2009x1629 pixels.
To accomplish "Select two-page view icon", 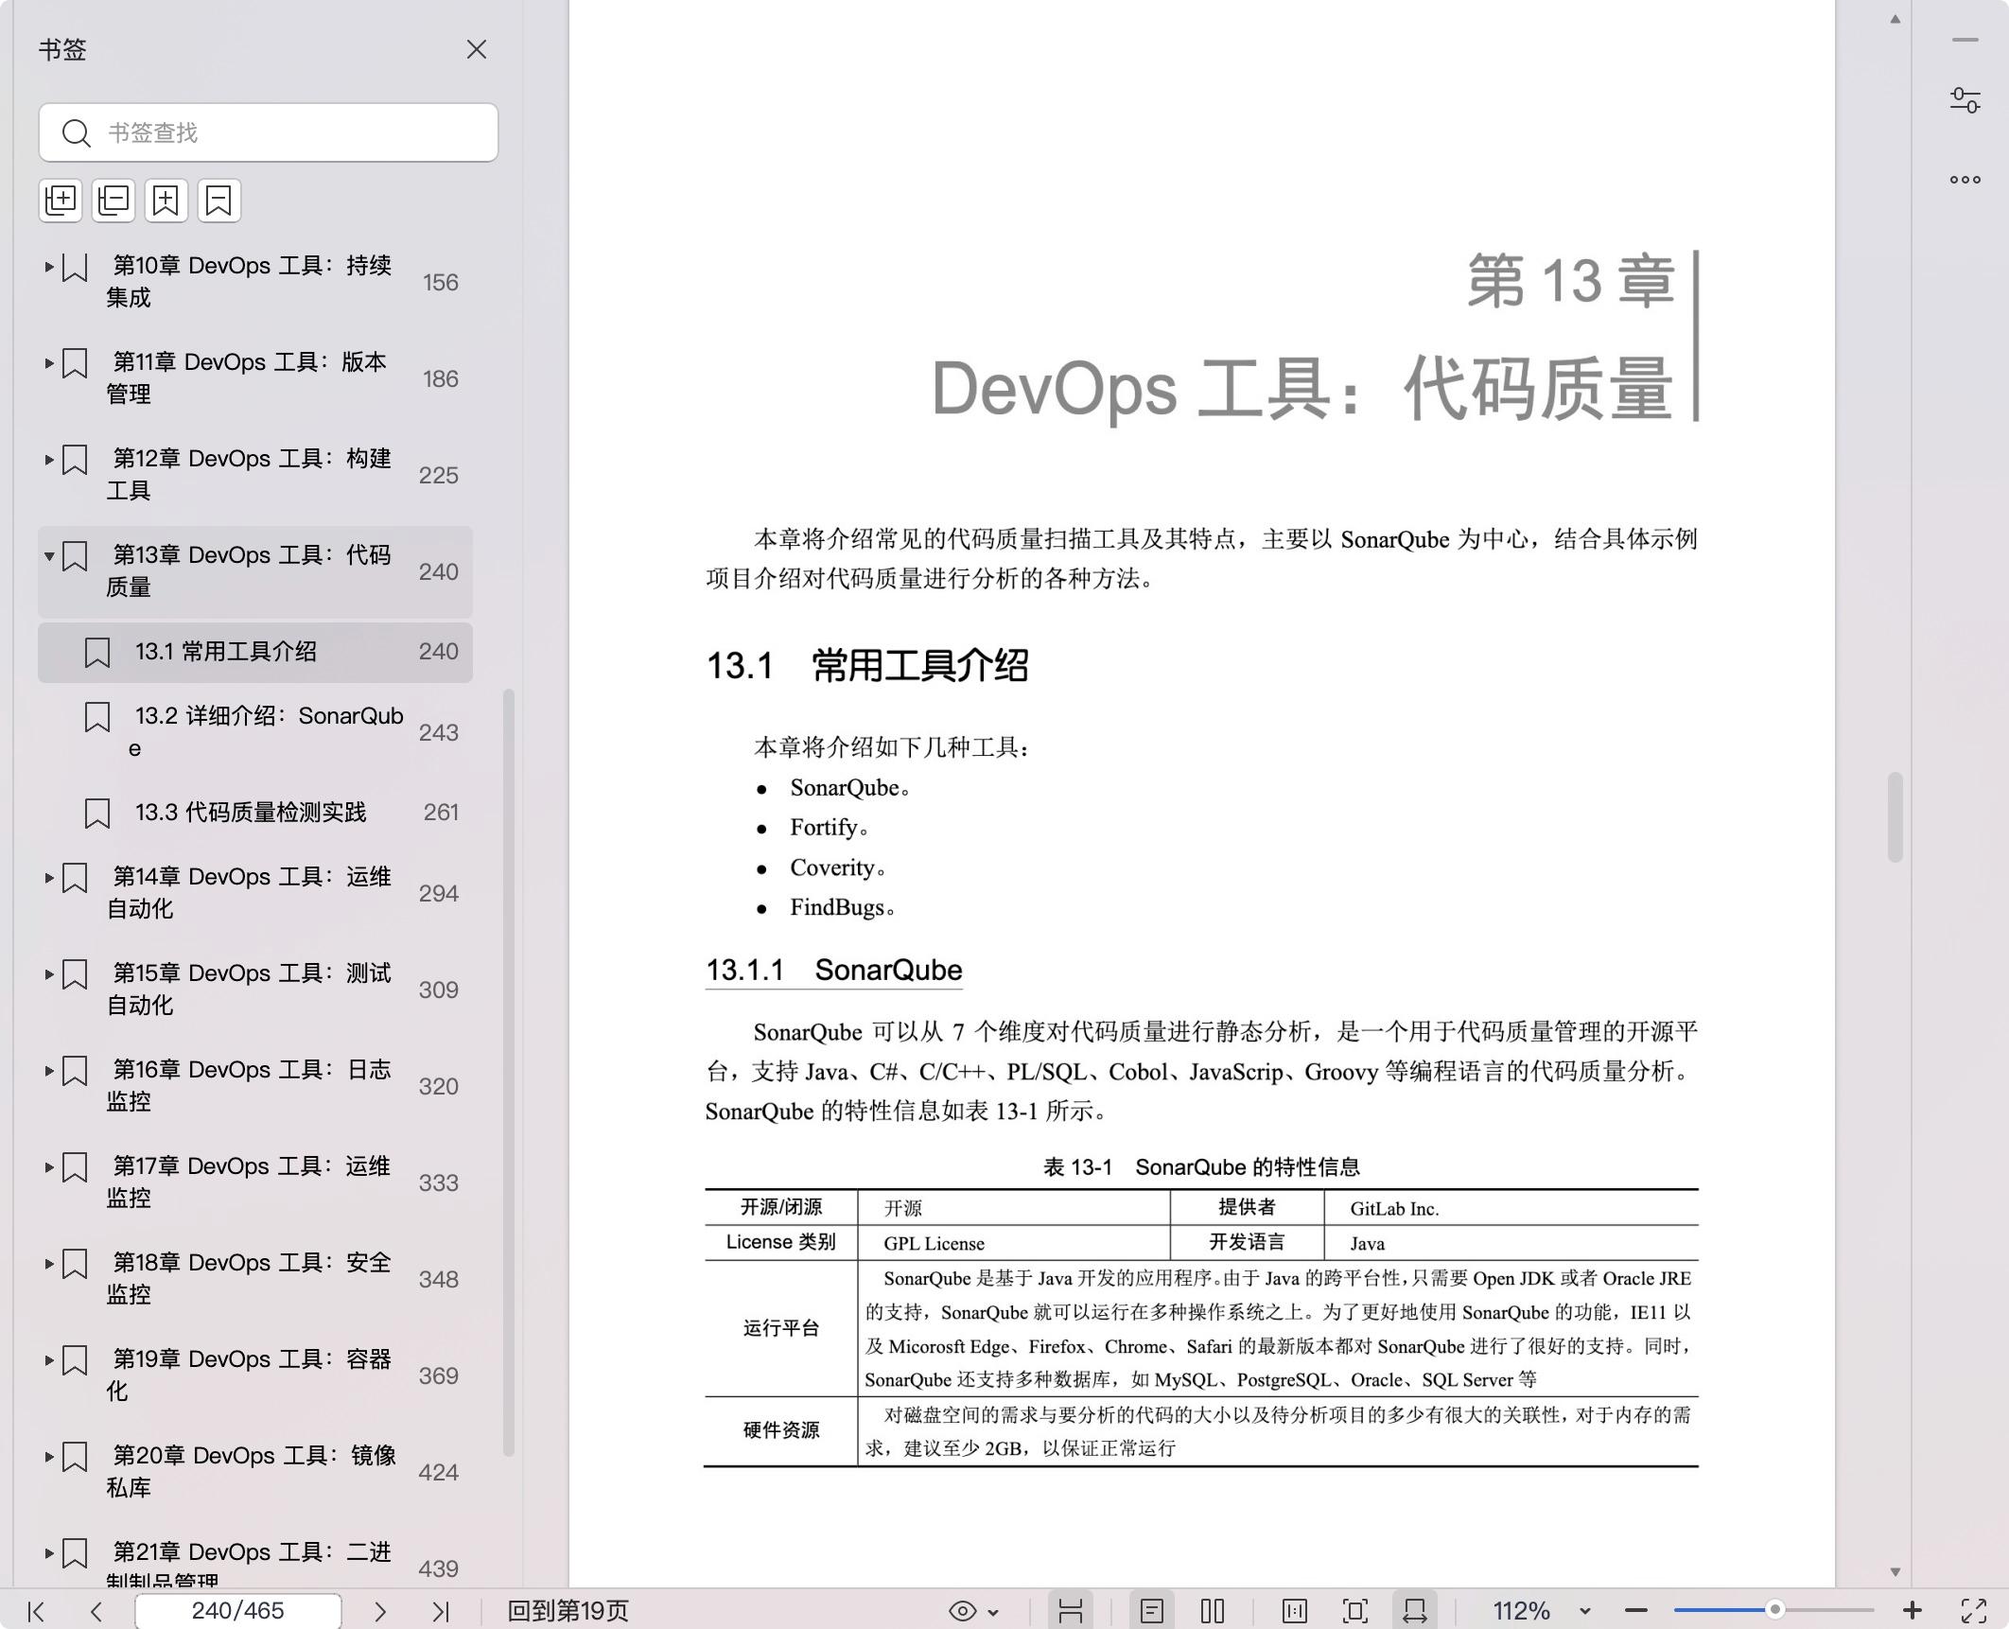I will 1213,1611.
